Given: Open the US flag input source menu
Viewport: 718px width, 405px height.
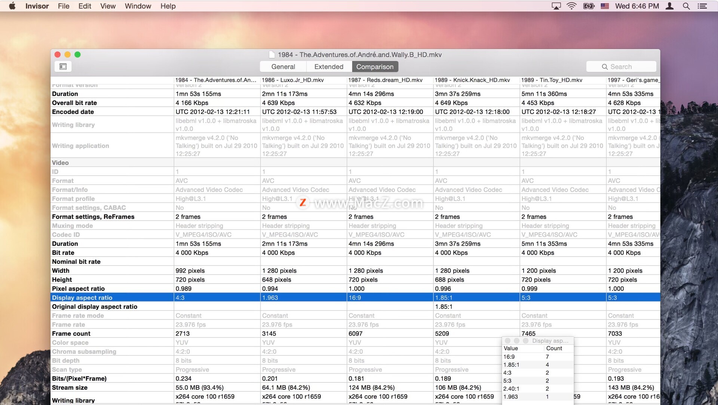Looking at the screenshot, I should point(605,6).
